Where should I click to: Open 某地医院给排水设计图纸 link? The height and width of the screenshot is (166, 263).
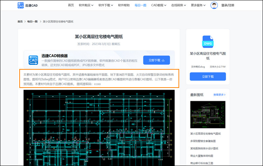(x=204, y=148)
